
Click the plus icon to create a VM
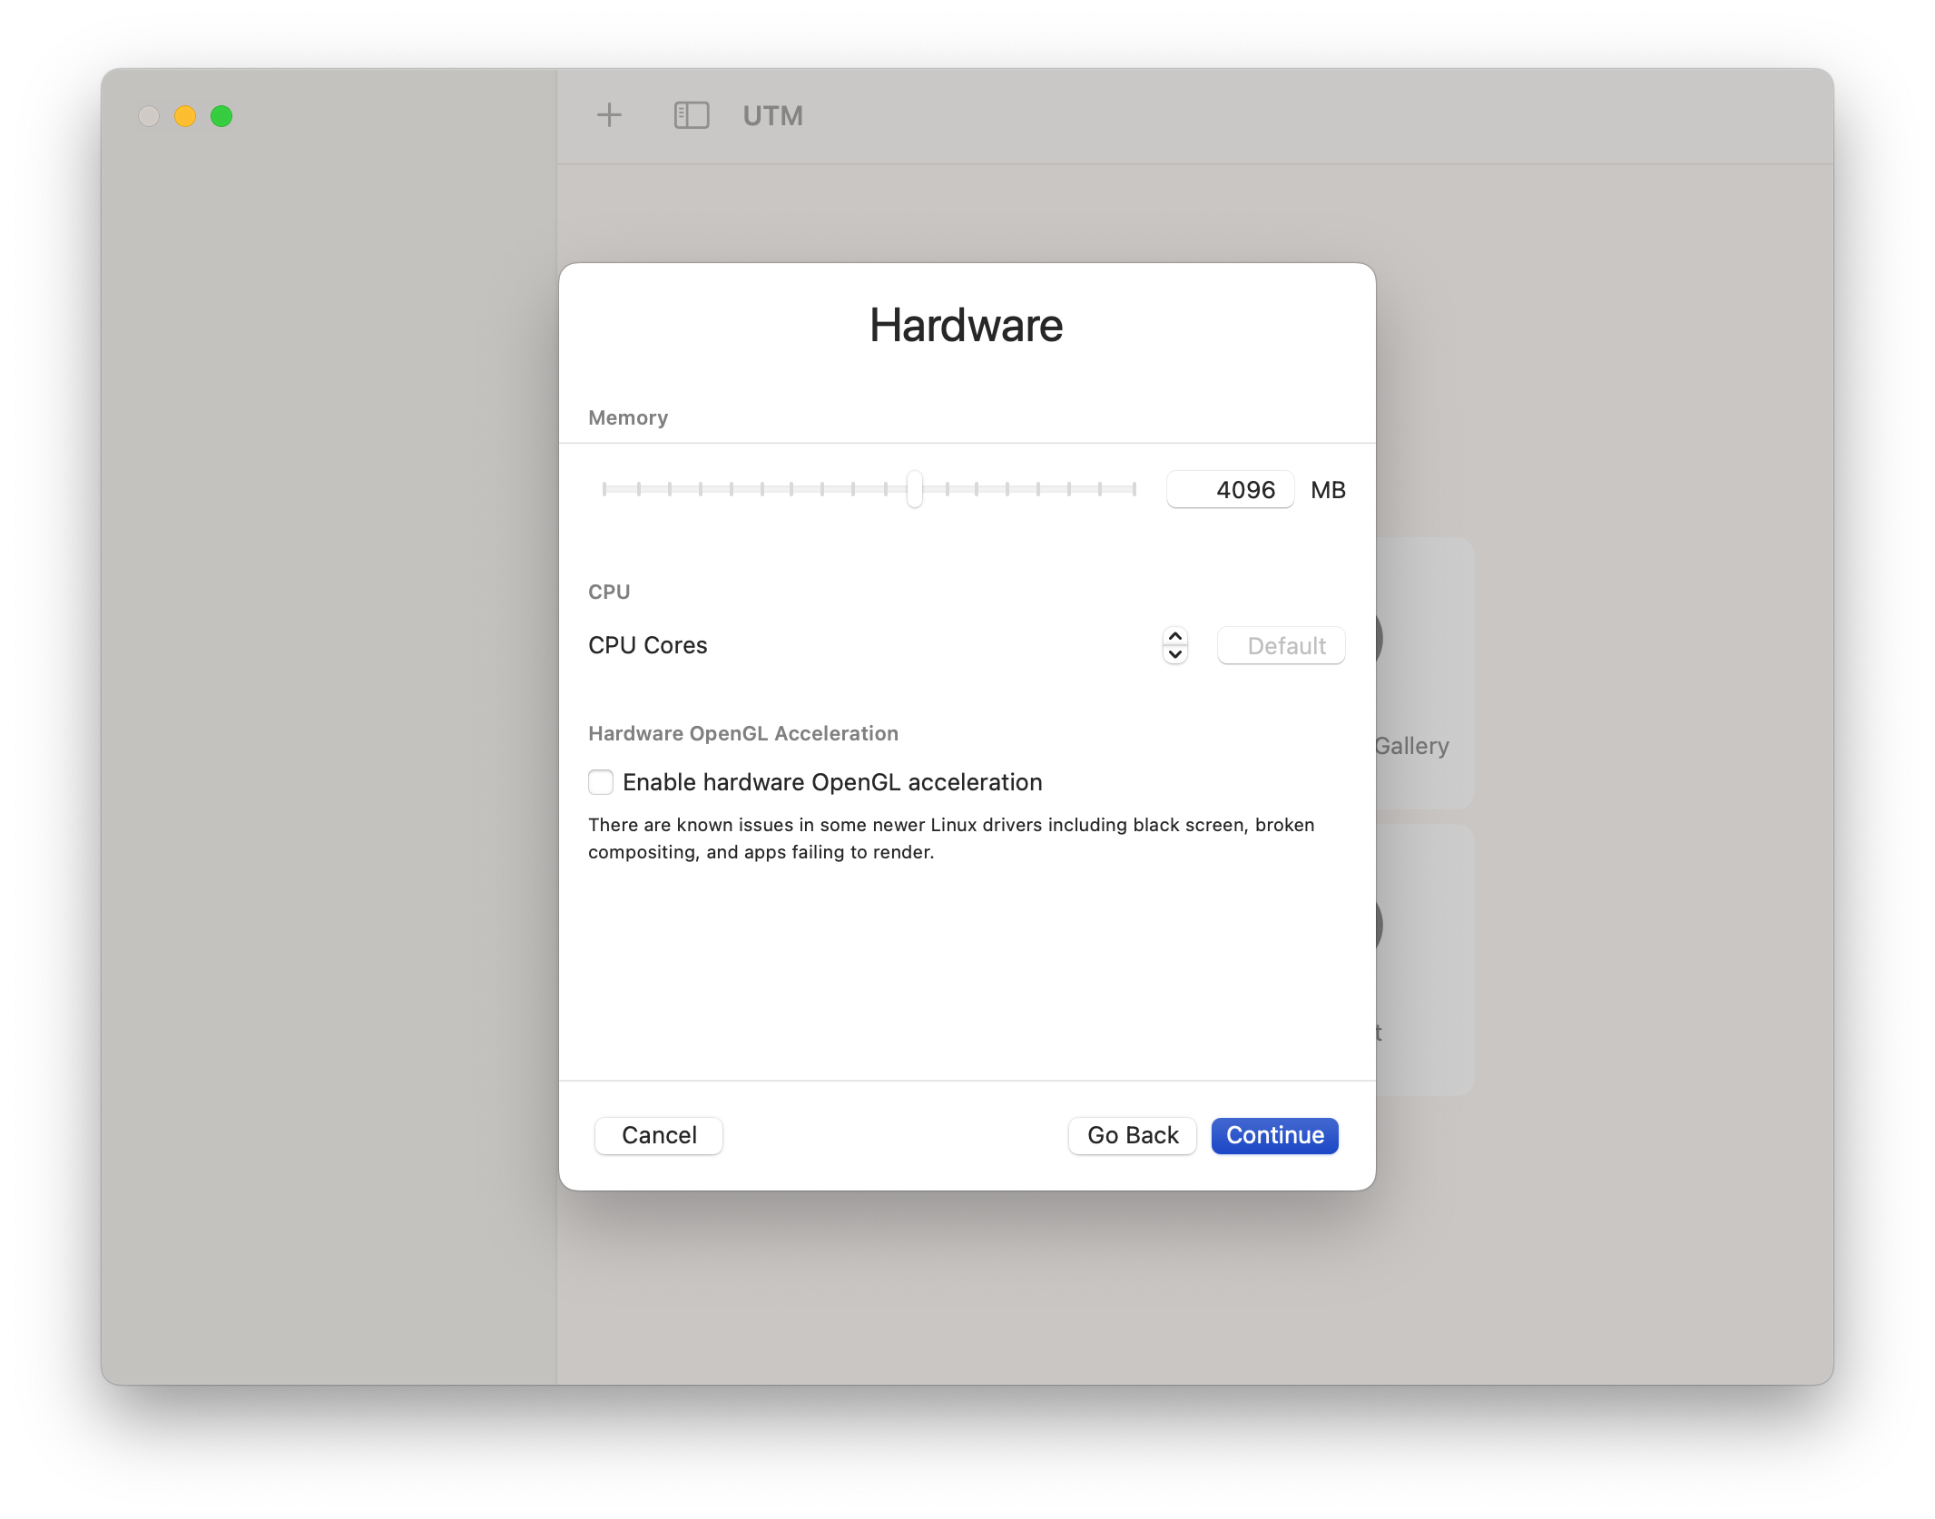point(609,115)
